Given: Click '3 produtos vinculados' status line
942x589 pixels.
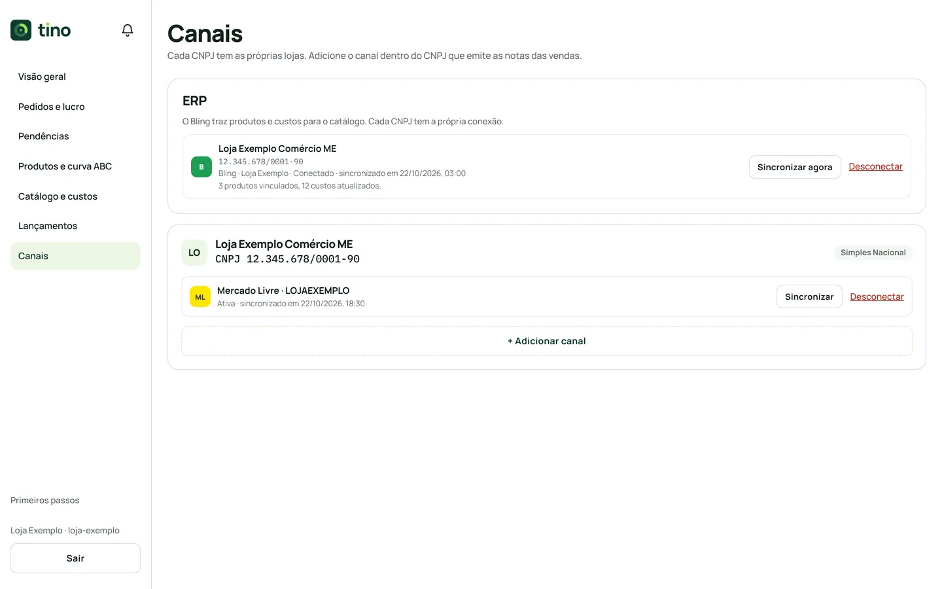Looking at the screenshot, I should pos(300,186).
